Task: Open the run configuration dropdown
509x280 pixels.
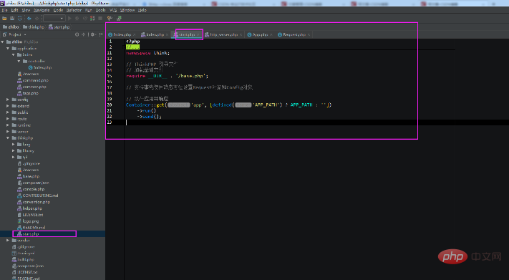Action: click(x=54, y=19)
